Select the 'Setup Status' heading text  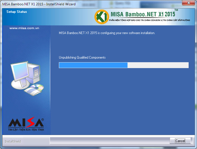click(x=17, y=12)
